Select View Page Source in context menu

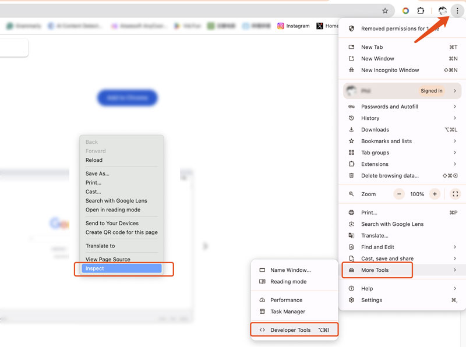coord(122,259)
